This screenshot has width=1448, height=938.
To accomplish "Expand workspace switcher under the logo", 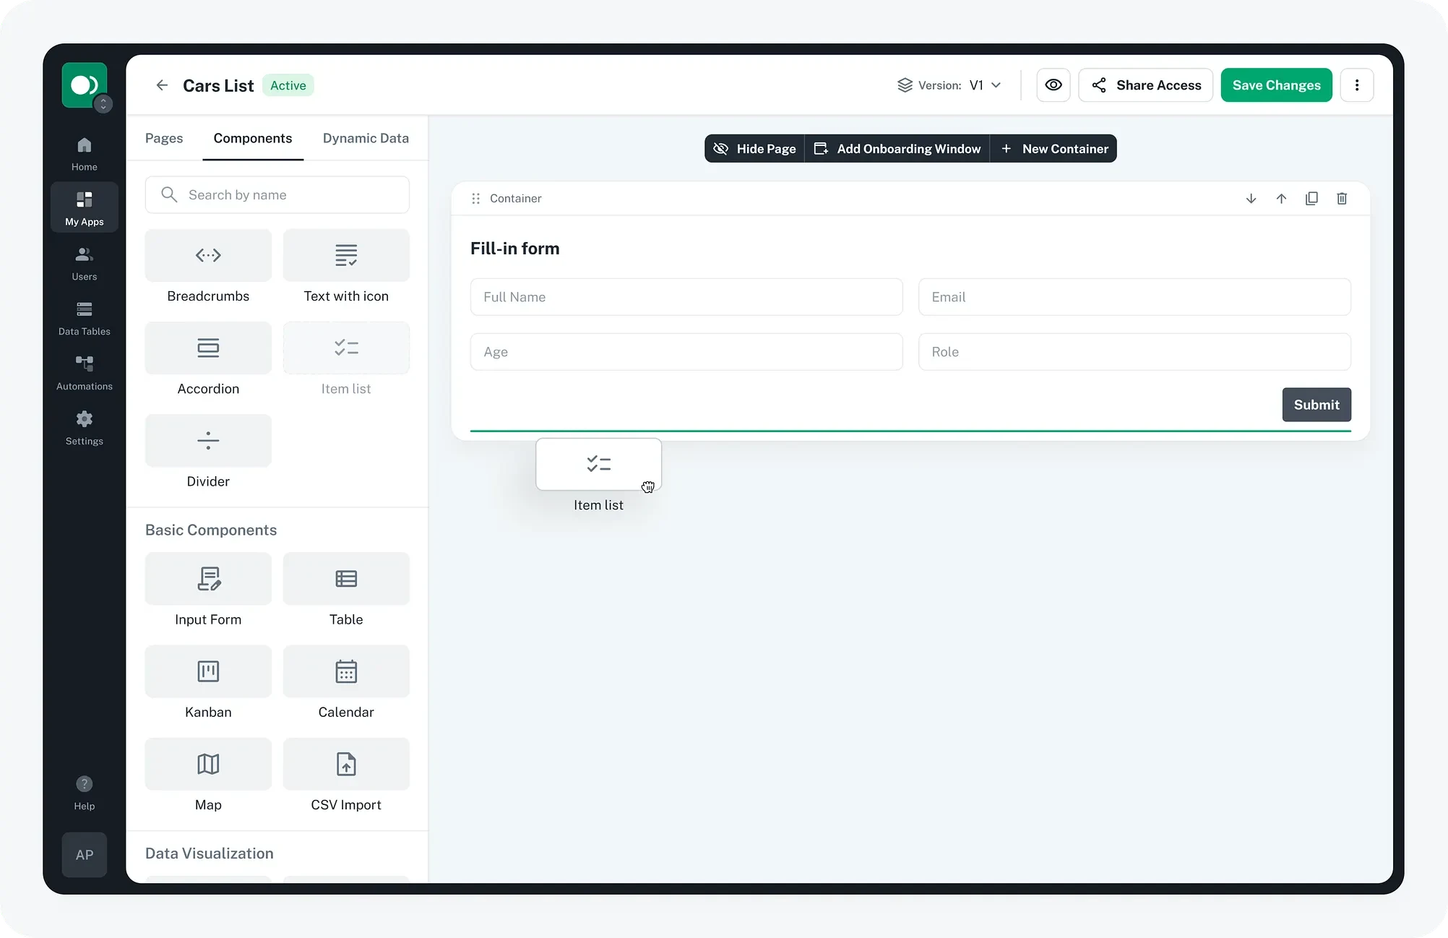I will [103, 104].
